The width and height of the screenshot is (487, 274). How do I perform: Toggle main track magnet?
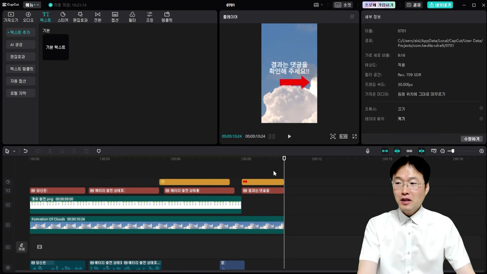tap(385, 151)
